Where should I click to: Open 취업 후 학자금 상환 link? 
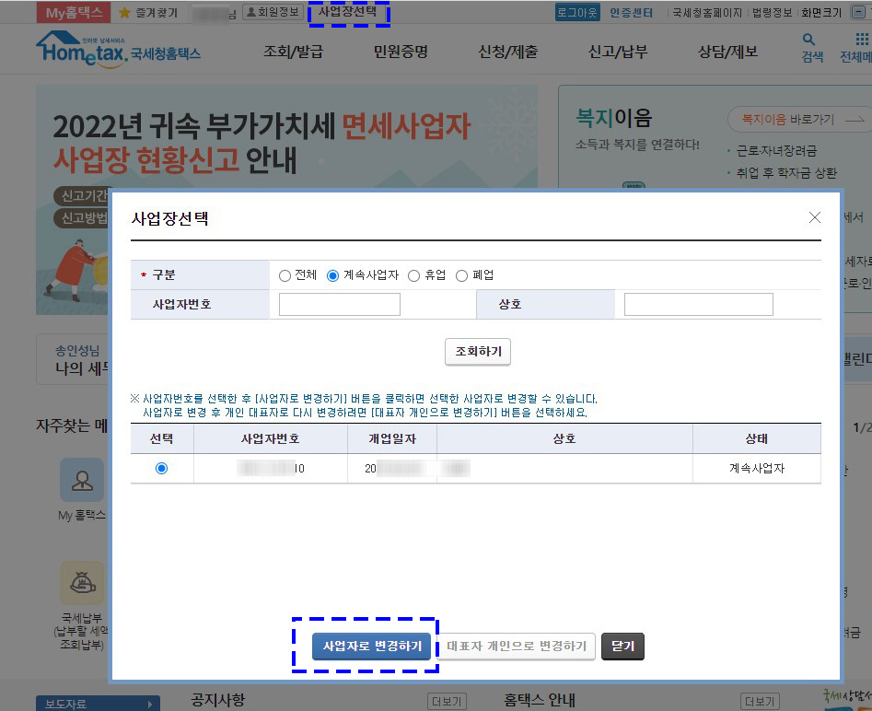pyautogui.click(x=786, y=173)
